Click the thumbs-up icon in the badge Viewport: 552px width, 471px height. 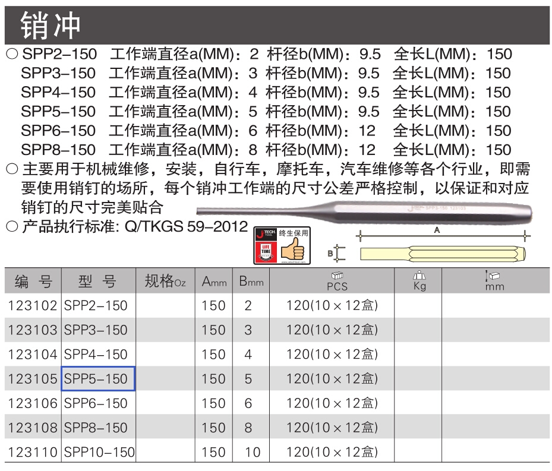click(292, 250)
